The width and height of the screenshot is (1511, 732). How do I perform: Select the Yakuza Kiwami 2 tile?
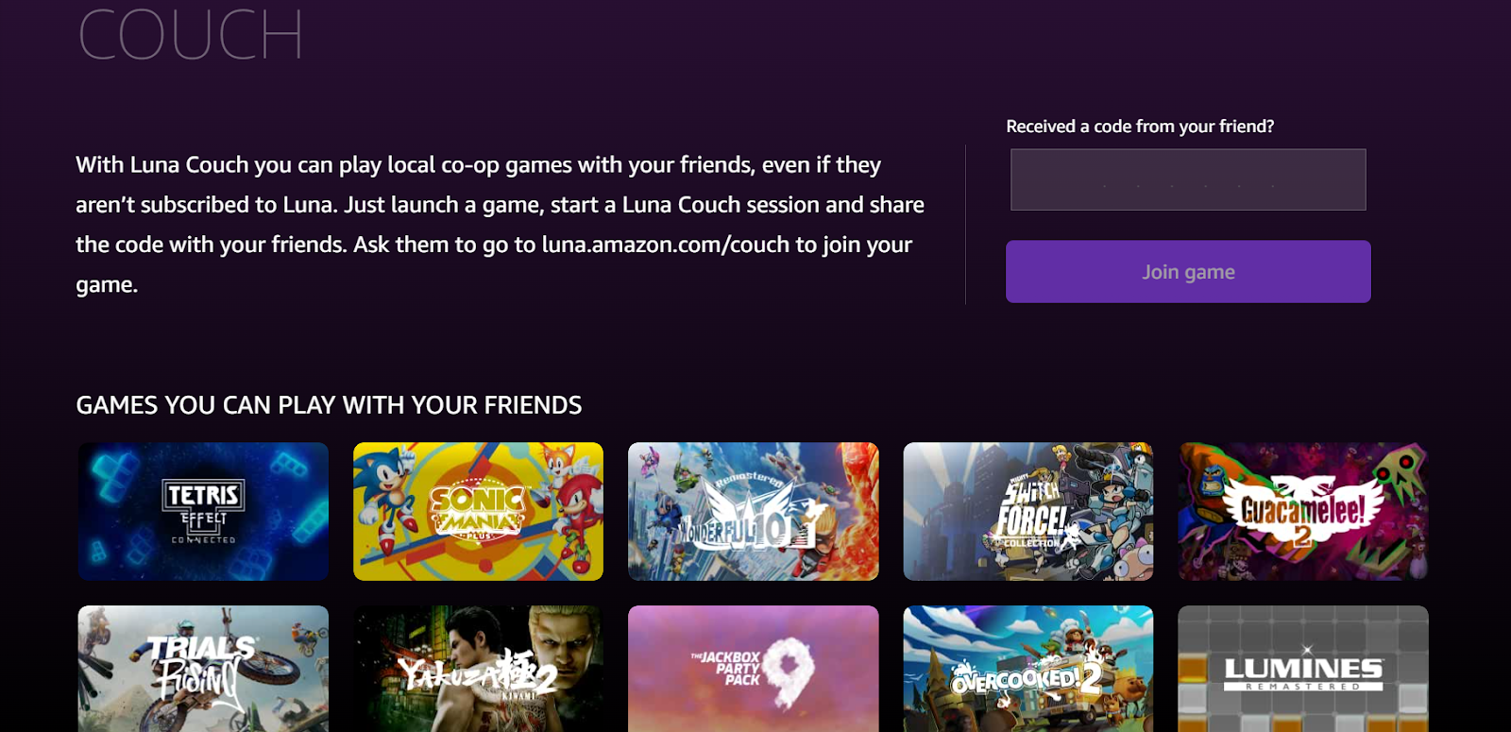pos(478,669)
